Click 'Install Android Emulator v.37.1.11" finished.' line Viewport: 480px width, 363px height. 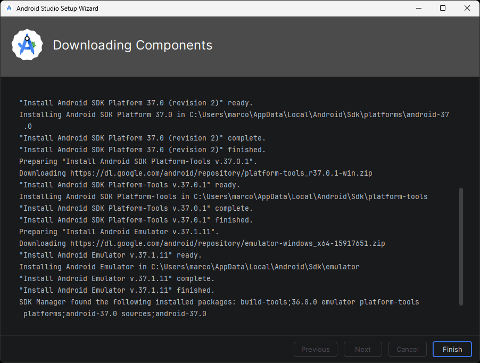coord(117,290)
